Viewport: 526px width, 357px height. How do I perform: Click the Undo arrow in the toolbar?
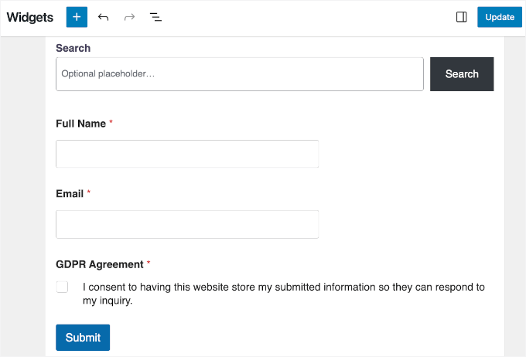[104, 17]
